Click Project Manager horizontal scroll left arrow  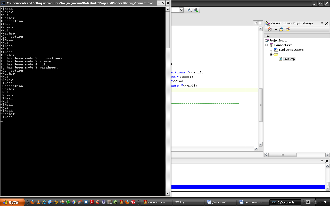coord(267,155)
